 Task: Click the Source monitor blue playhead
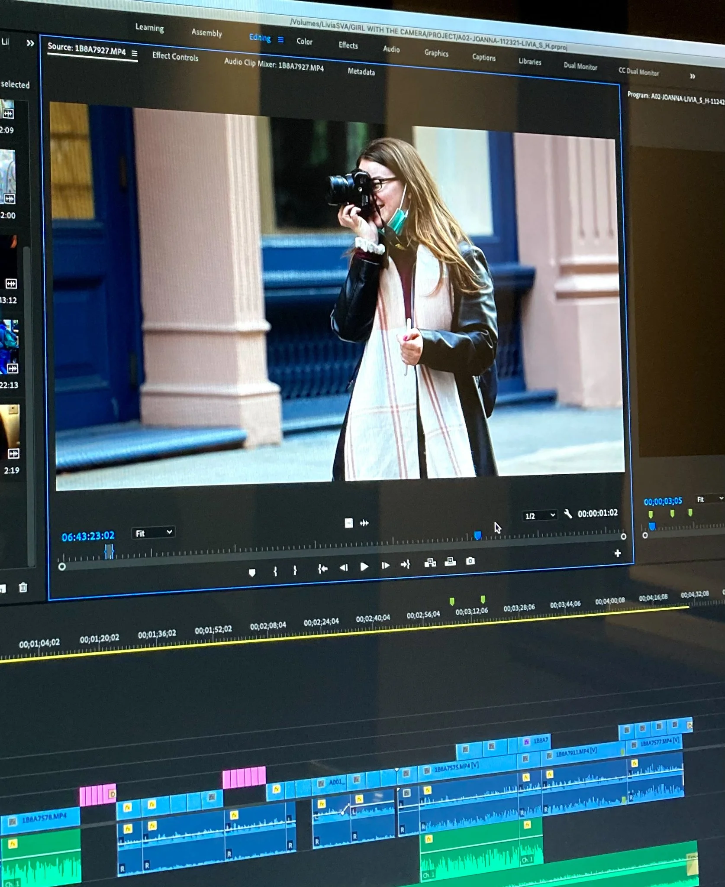[x=477, y=535]
